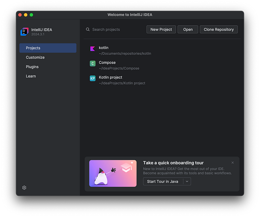Open the Plugins tab

tap(48, 67)
